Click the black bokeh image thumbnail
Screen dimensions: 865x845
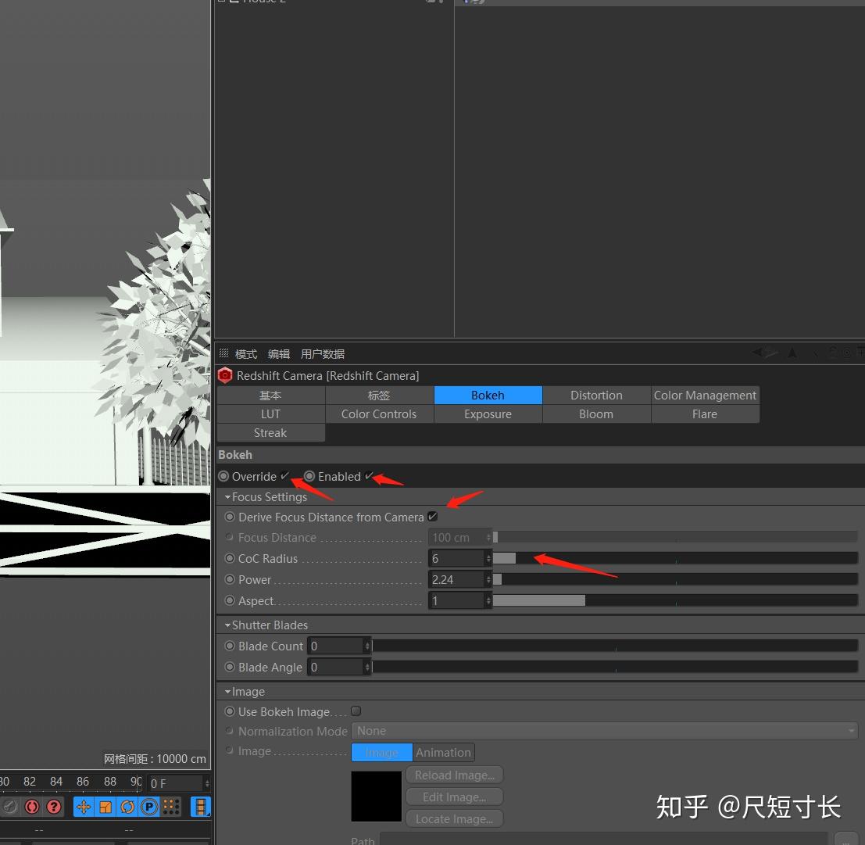click(x=377, y=796)
